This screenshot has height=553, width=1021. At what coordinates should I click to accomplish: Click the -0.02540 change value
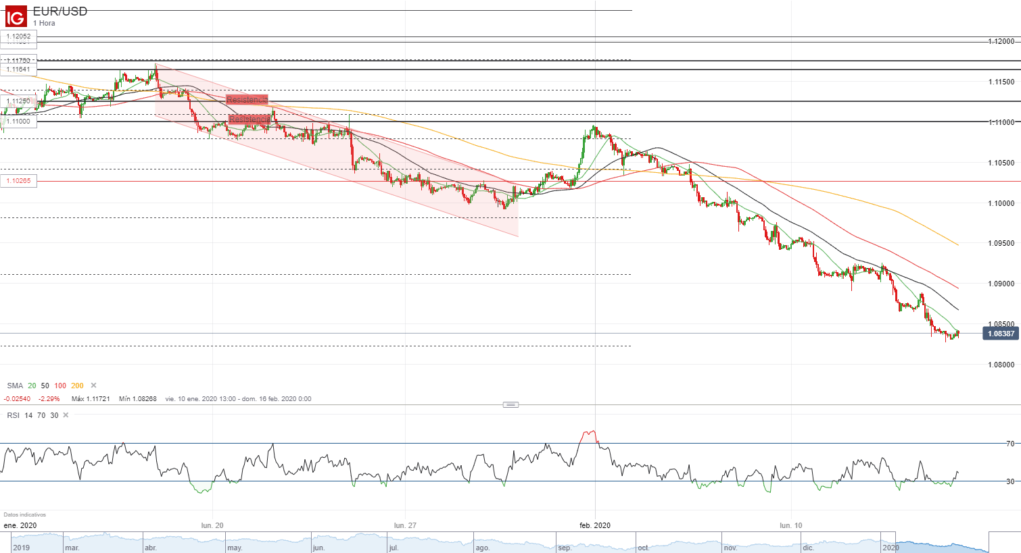click(17, 399)
